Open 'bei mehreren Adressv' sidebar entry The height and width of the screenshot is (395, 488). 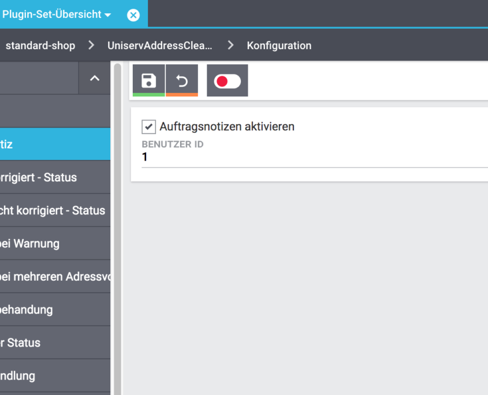pos(55,277)
